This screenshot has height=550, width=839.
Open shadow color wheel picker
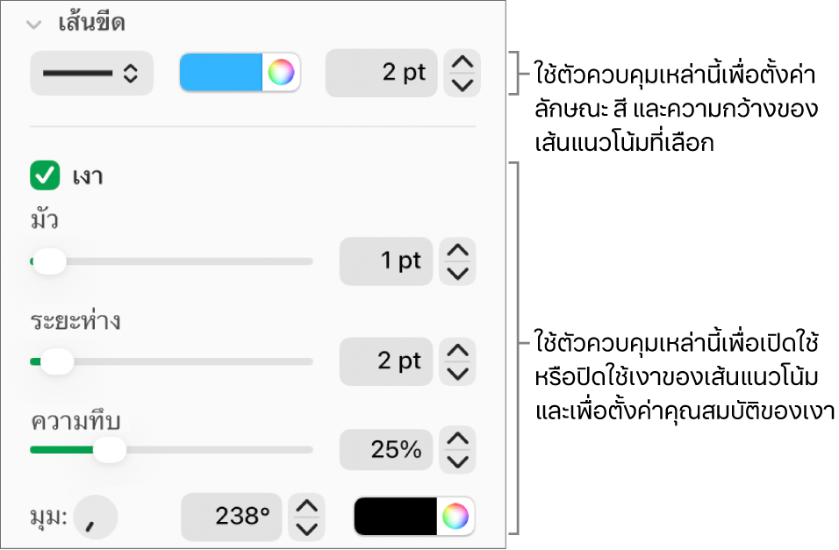(x=455, y=517)
